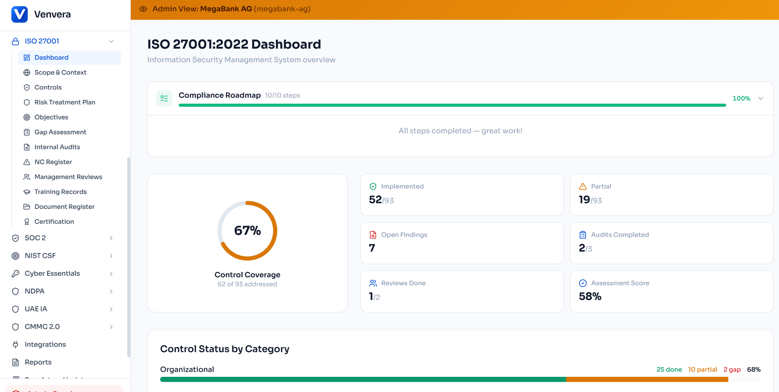779x392 pixels.
Task: Click the 67% Control Coverage donut chart
Action: 247,231
